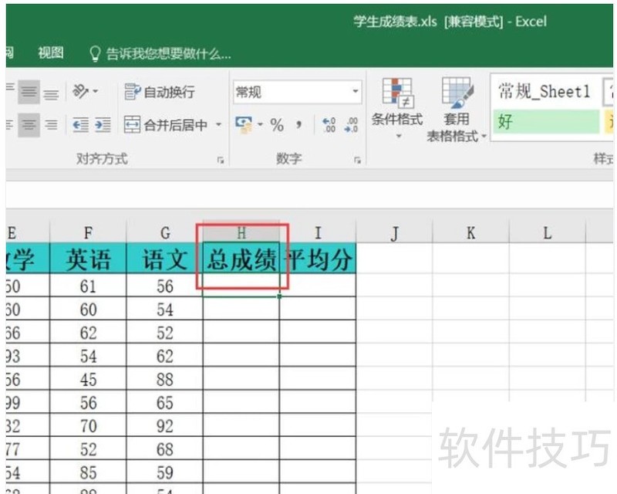Expand the 合并后居中 dropdown arrow
The height and width of the screenshot is (494, 617).
point(218,125)
